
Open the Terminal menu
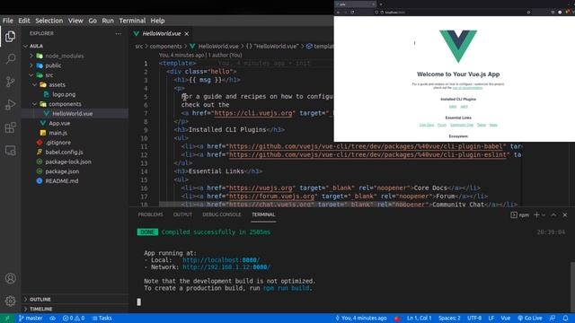coord(132,21)
